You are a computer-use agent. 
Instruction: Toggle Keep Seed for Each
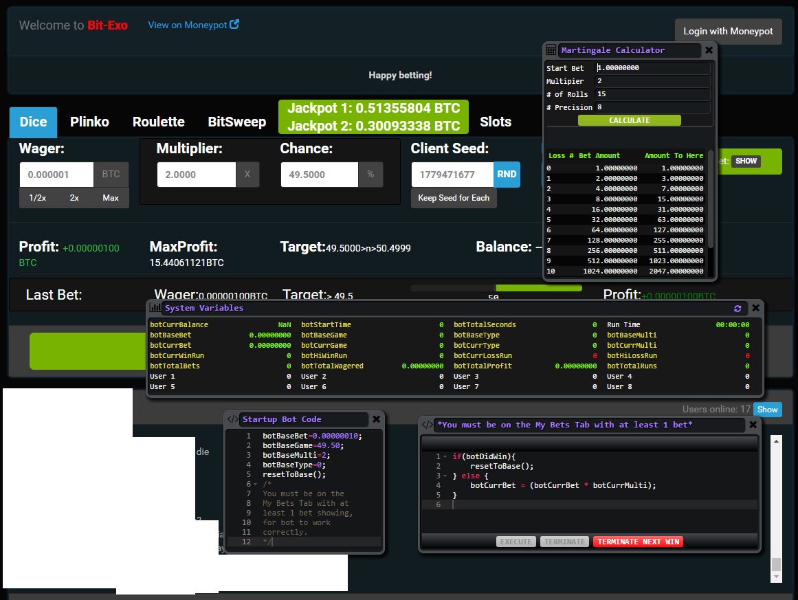click(x=454, y=198)
